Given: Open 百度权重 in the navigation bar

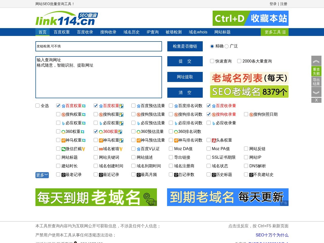Looking at the screenshot, I should [62, 32].
